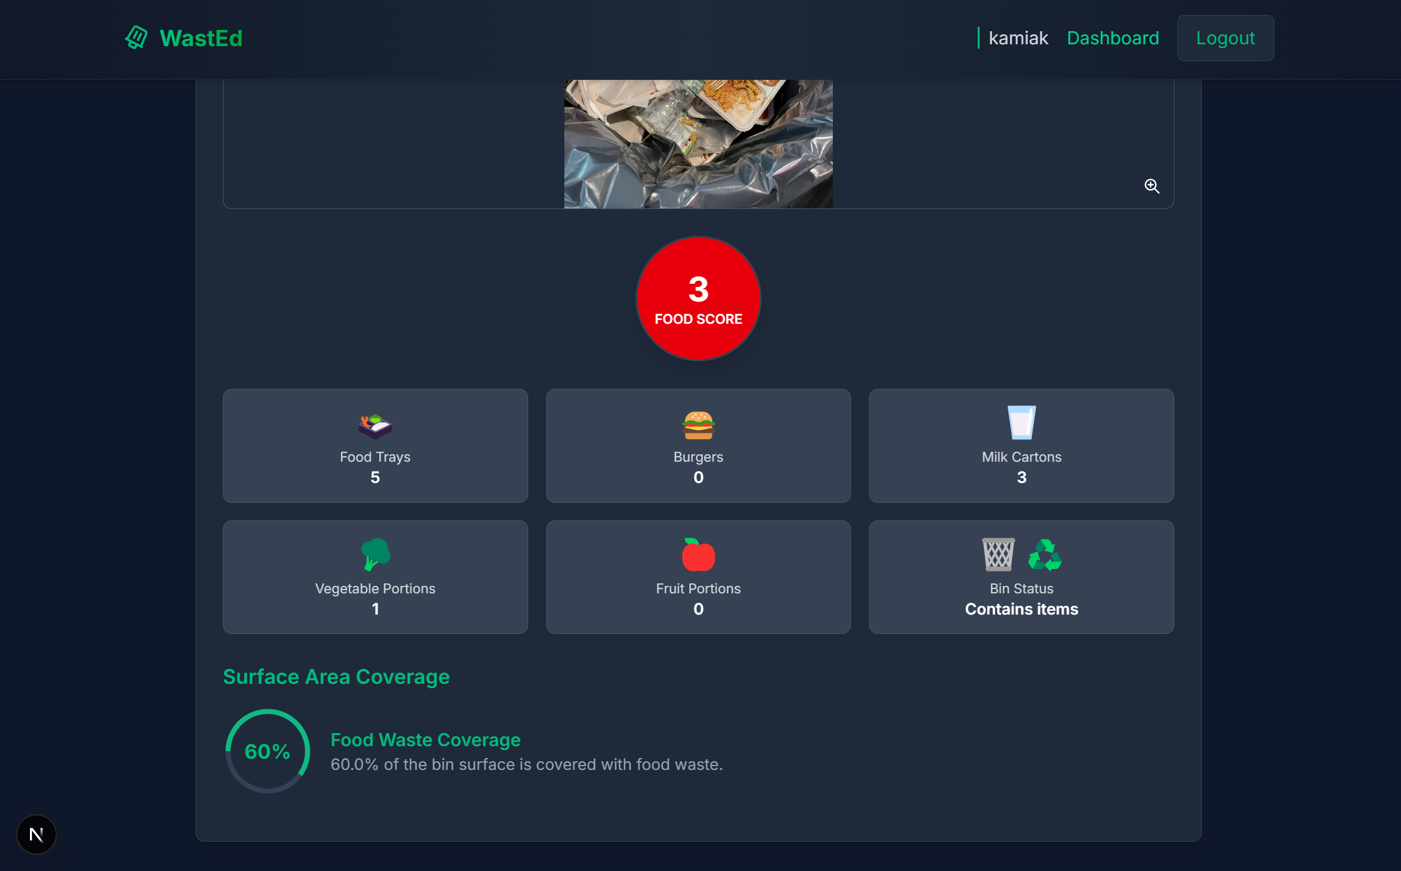Click the wastebasket bin icon
The height and width of the screenshot is (871, 1401).
(x=998, y=554)
